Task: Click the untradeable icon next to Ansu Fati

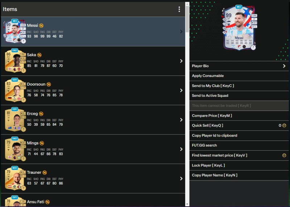Action: [47, 202]
